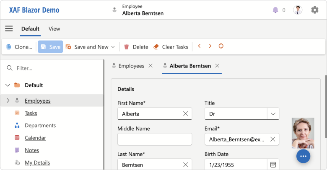Click the Clone toolbar button
Screen dimensions: 327x170
pyautogui.click(x=19, y=47)
